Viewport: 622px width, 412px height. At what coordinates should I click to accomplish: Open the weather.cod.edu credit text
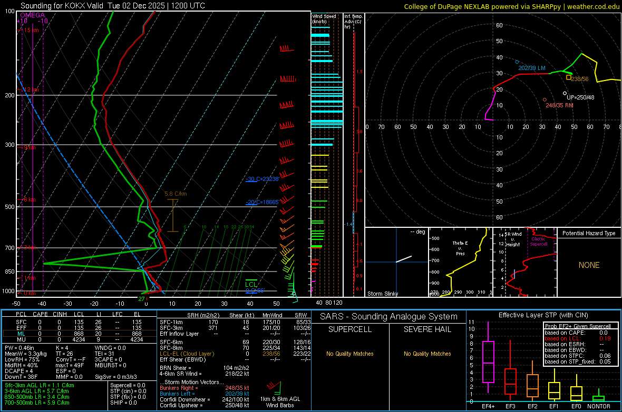click(593, 6)
